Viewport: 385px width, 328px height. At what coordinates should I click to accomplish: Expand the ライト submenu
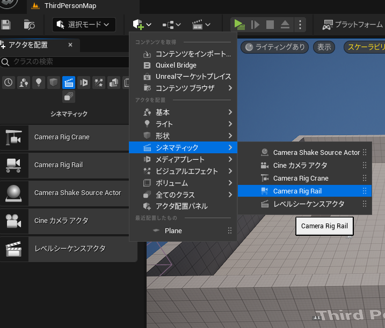coord(183,124)
